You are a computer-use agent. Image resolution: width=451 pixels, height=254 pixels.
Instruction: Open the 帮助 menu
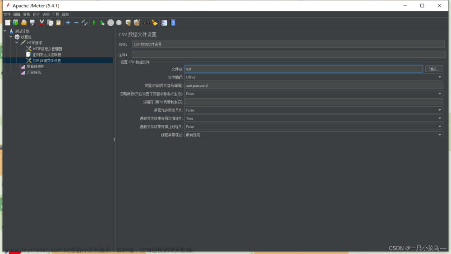[65, 14]
